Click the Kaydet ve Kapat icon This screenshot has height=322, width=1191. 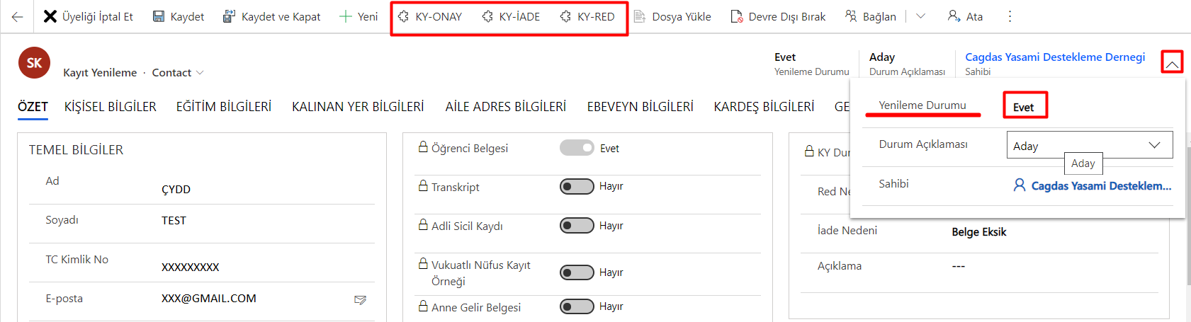(229, 16)
